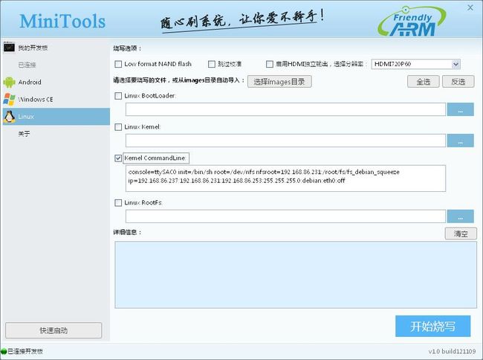
Task: Click the 详细信息 details output area
Action: click(296, 275)
